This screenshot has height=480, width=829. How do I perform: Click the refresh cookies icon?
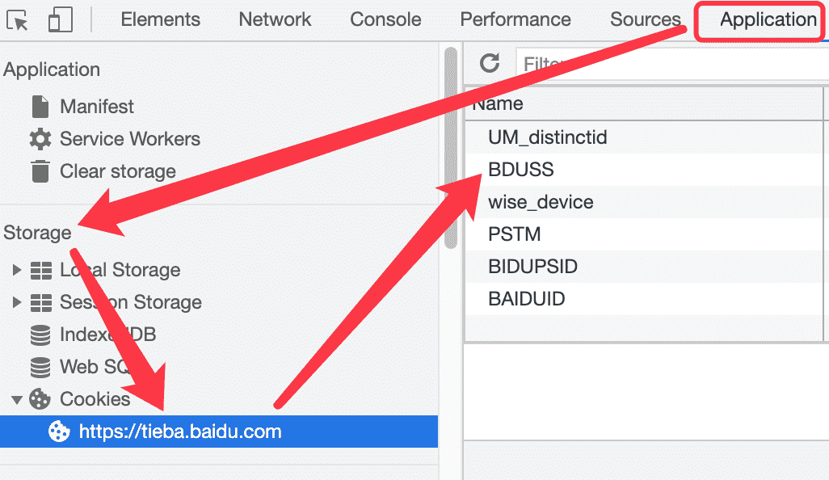click(x=490, y=63)
